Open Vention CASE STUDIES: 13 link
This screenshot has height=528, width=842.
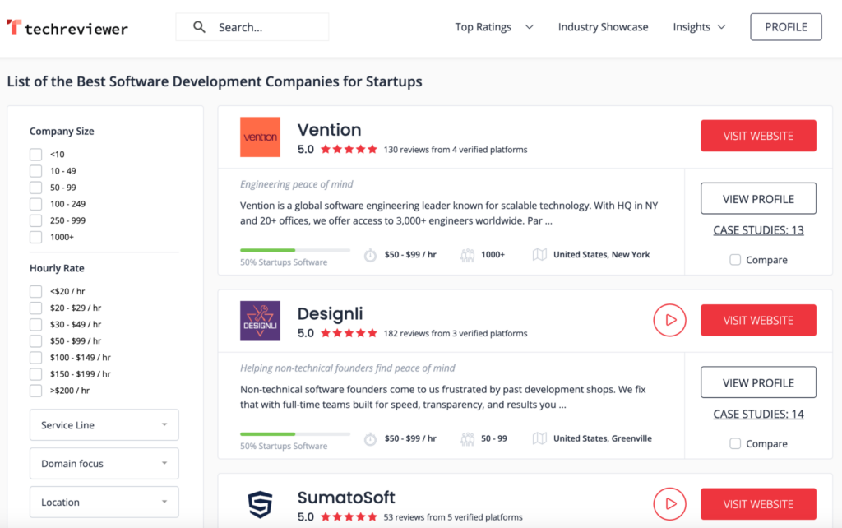pyautogui.click(x=758, y=230)
